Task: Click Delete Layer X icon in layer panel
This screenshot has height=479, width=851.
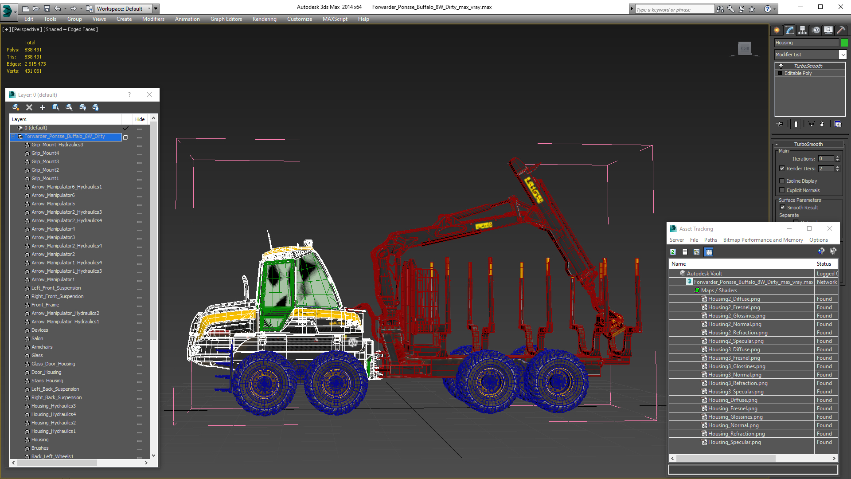Action: tap(29, 107)
